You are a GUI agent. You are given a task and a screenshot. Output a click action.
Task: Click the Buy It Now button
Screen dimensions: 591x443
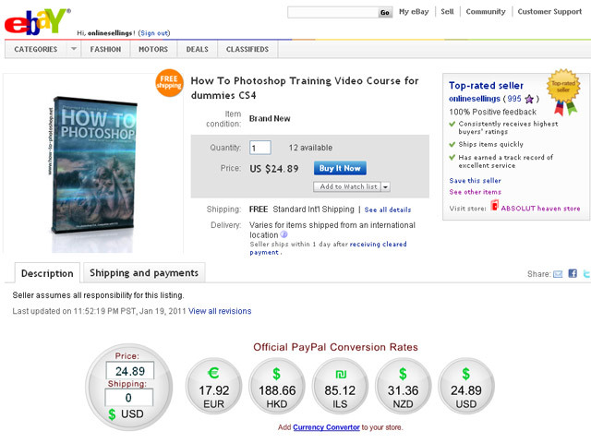(340, 168)
